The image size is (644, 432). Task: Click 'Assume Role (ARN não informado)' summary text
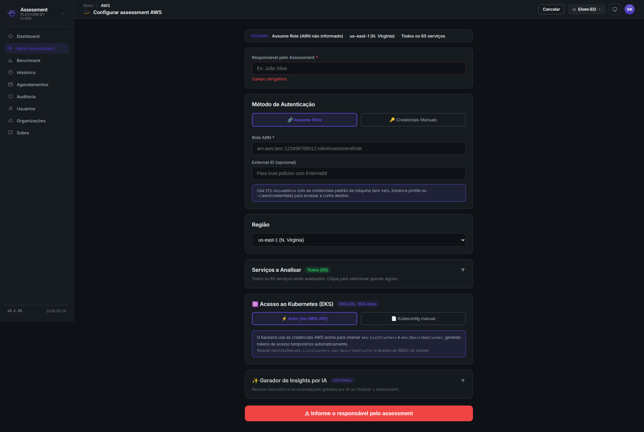coord(307,36)
